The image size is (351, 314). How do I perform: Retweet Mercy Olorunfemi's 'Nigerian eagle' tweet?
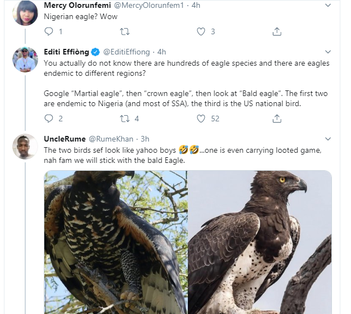pyautogui.click(x=125, y=31)
